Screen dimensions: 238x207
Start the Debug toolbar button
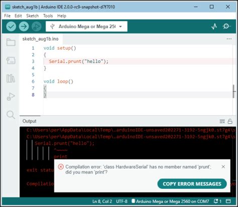[x=37, y=27]
